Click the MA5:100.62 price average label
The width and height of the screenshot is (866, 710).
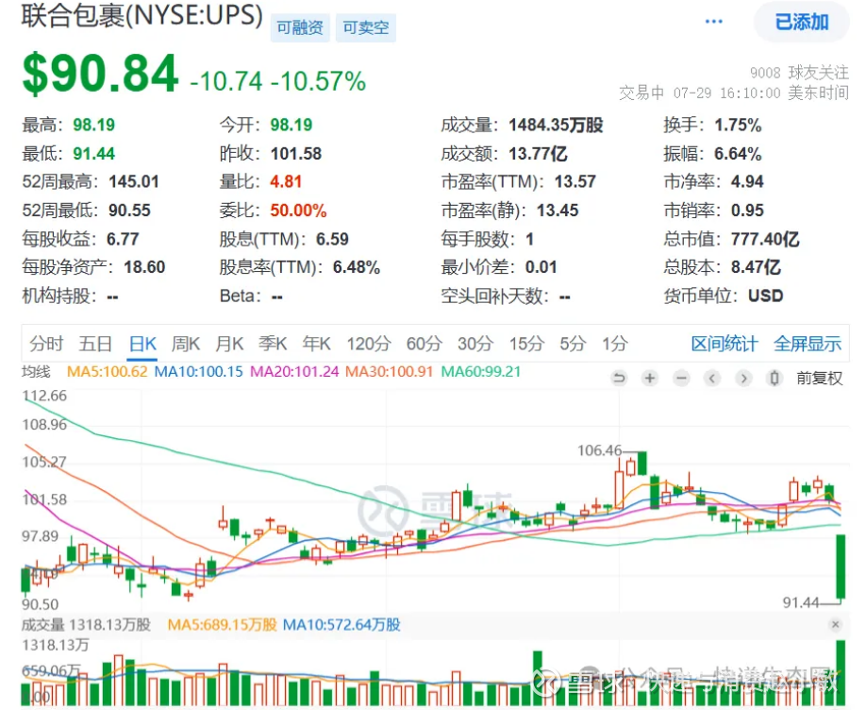click(x=108, y=372)
